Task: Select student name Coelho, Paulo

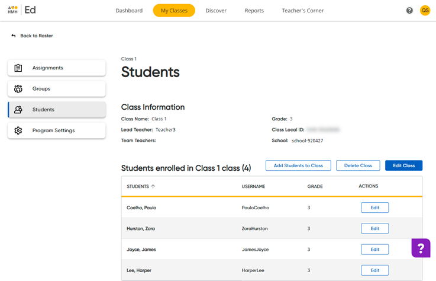Action: pos(141,207)
